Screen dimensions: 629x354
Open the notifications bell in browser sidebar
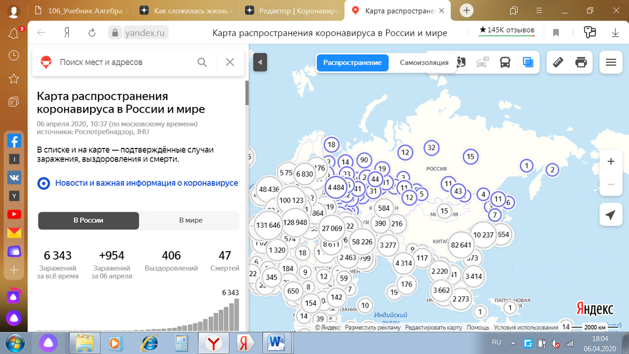pyautogui.click(x=14, y=34)
